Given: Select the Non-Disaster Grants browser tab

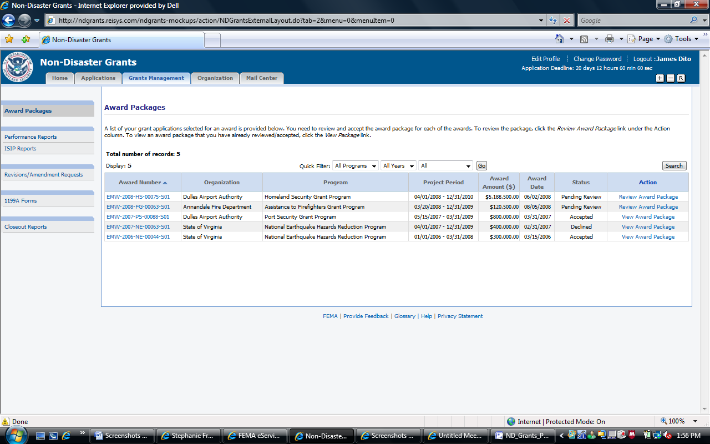Looking at the screenshot, I should tap(121, 40).
